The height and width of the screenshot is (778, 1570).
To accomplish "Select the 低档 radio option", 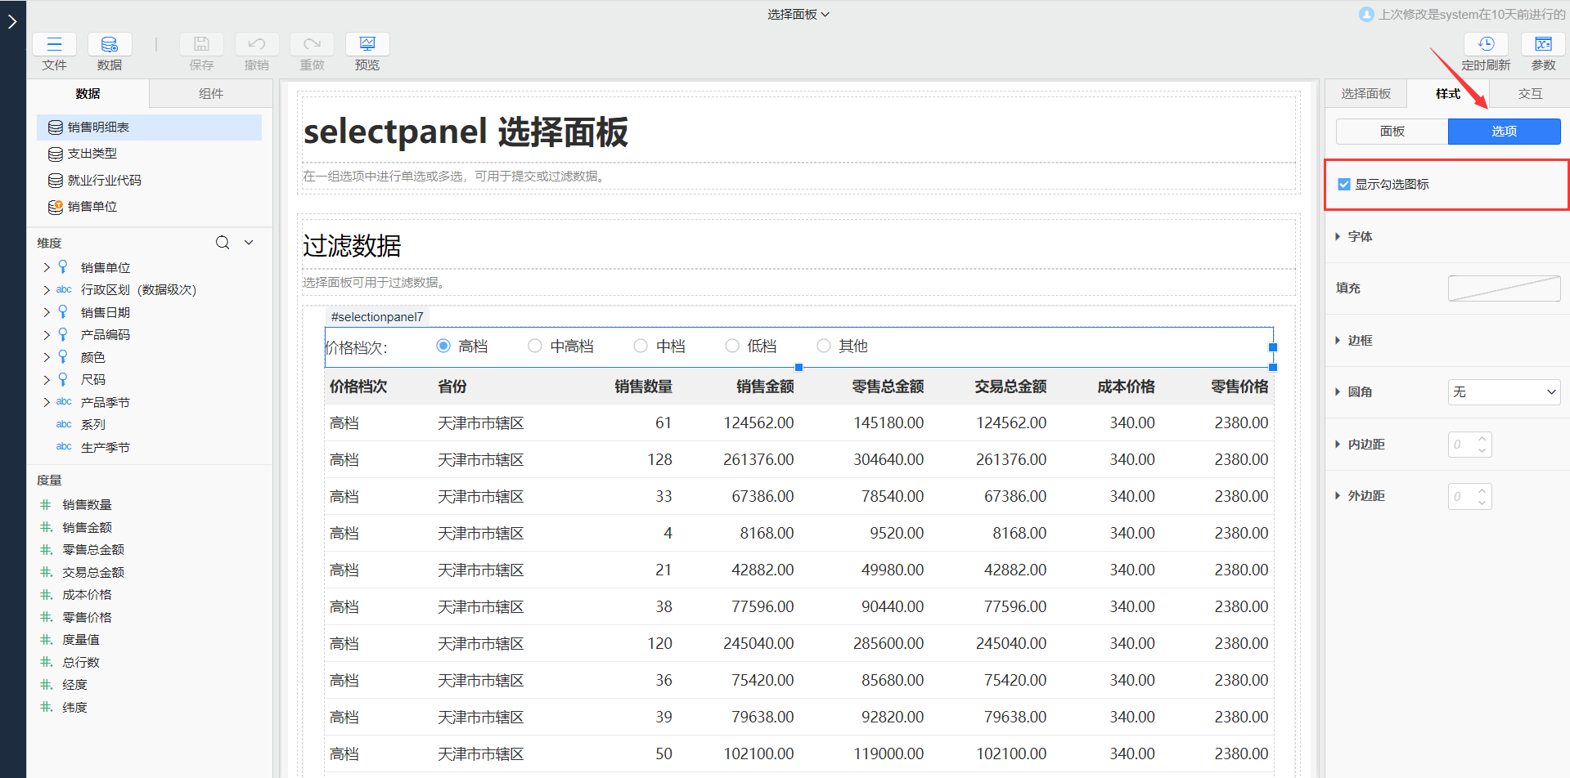I will [732, 347].
